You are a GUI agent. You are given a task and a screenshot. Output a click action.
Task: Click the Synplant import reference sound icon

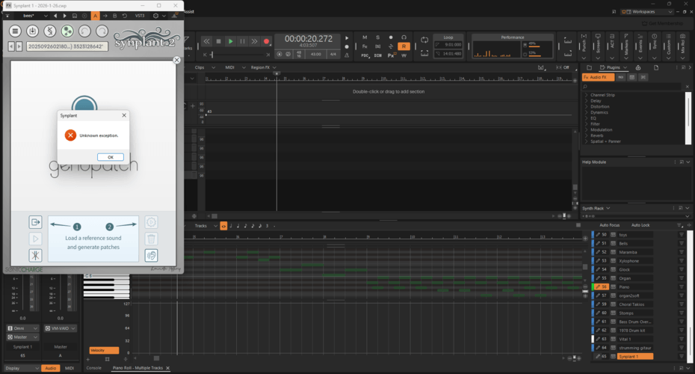pos(35,222)
